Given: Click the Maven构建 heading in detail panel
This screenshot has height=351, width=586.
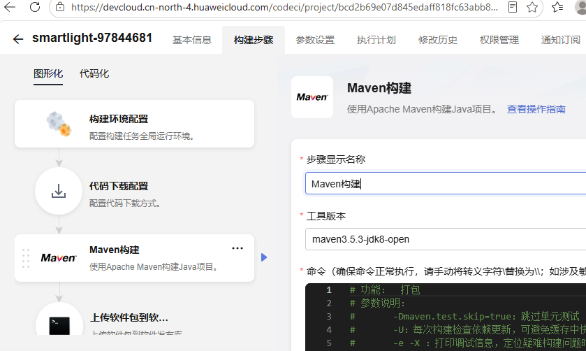Looking at the screenshot, I should [x=379, y=88].
